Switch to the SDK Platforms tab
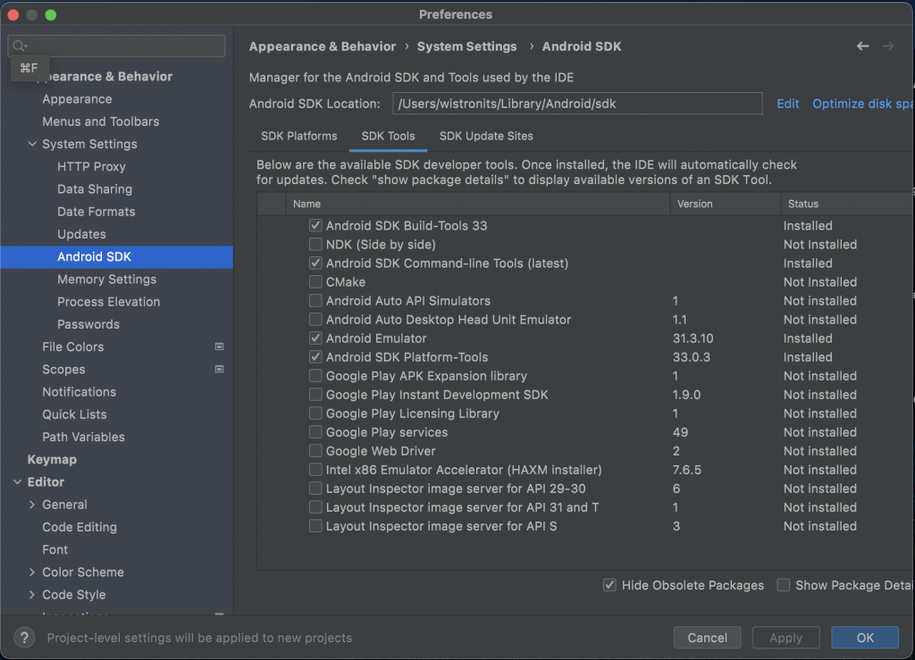The image size is (915, 660). 298,137
